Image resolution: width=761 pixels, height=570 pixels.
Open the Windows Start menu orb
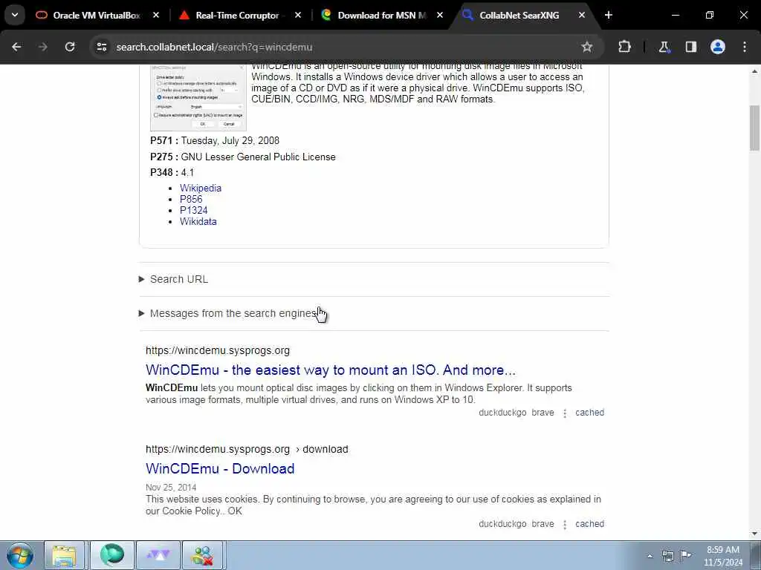pos(20,555)
